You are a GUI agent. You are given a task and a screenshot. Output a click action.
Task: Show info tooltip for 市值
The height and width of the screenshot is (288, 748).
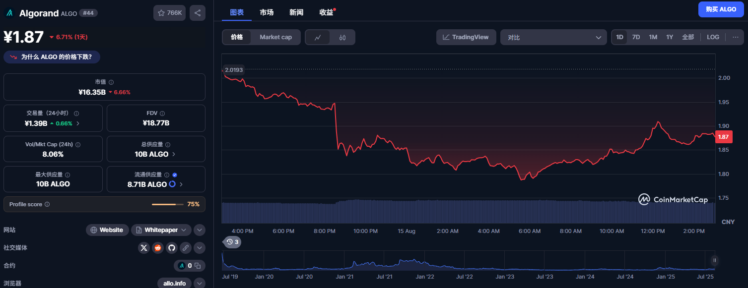point(111,82)
